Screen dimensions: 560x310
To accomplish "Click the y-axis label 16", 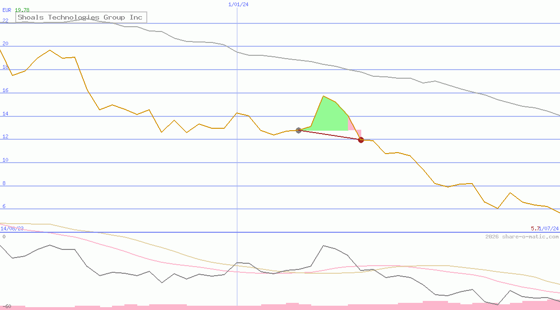I will (x=5, y=90).
